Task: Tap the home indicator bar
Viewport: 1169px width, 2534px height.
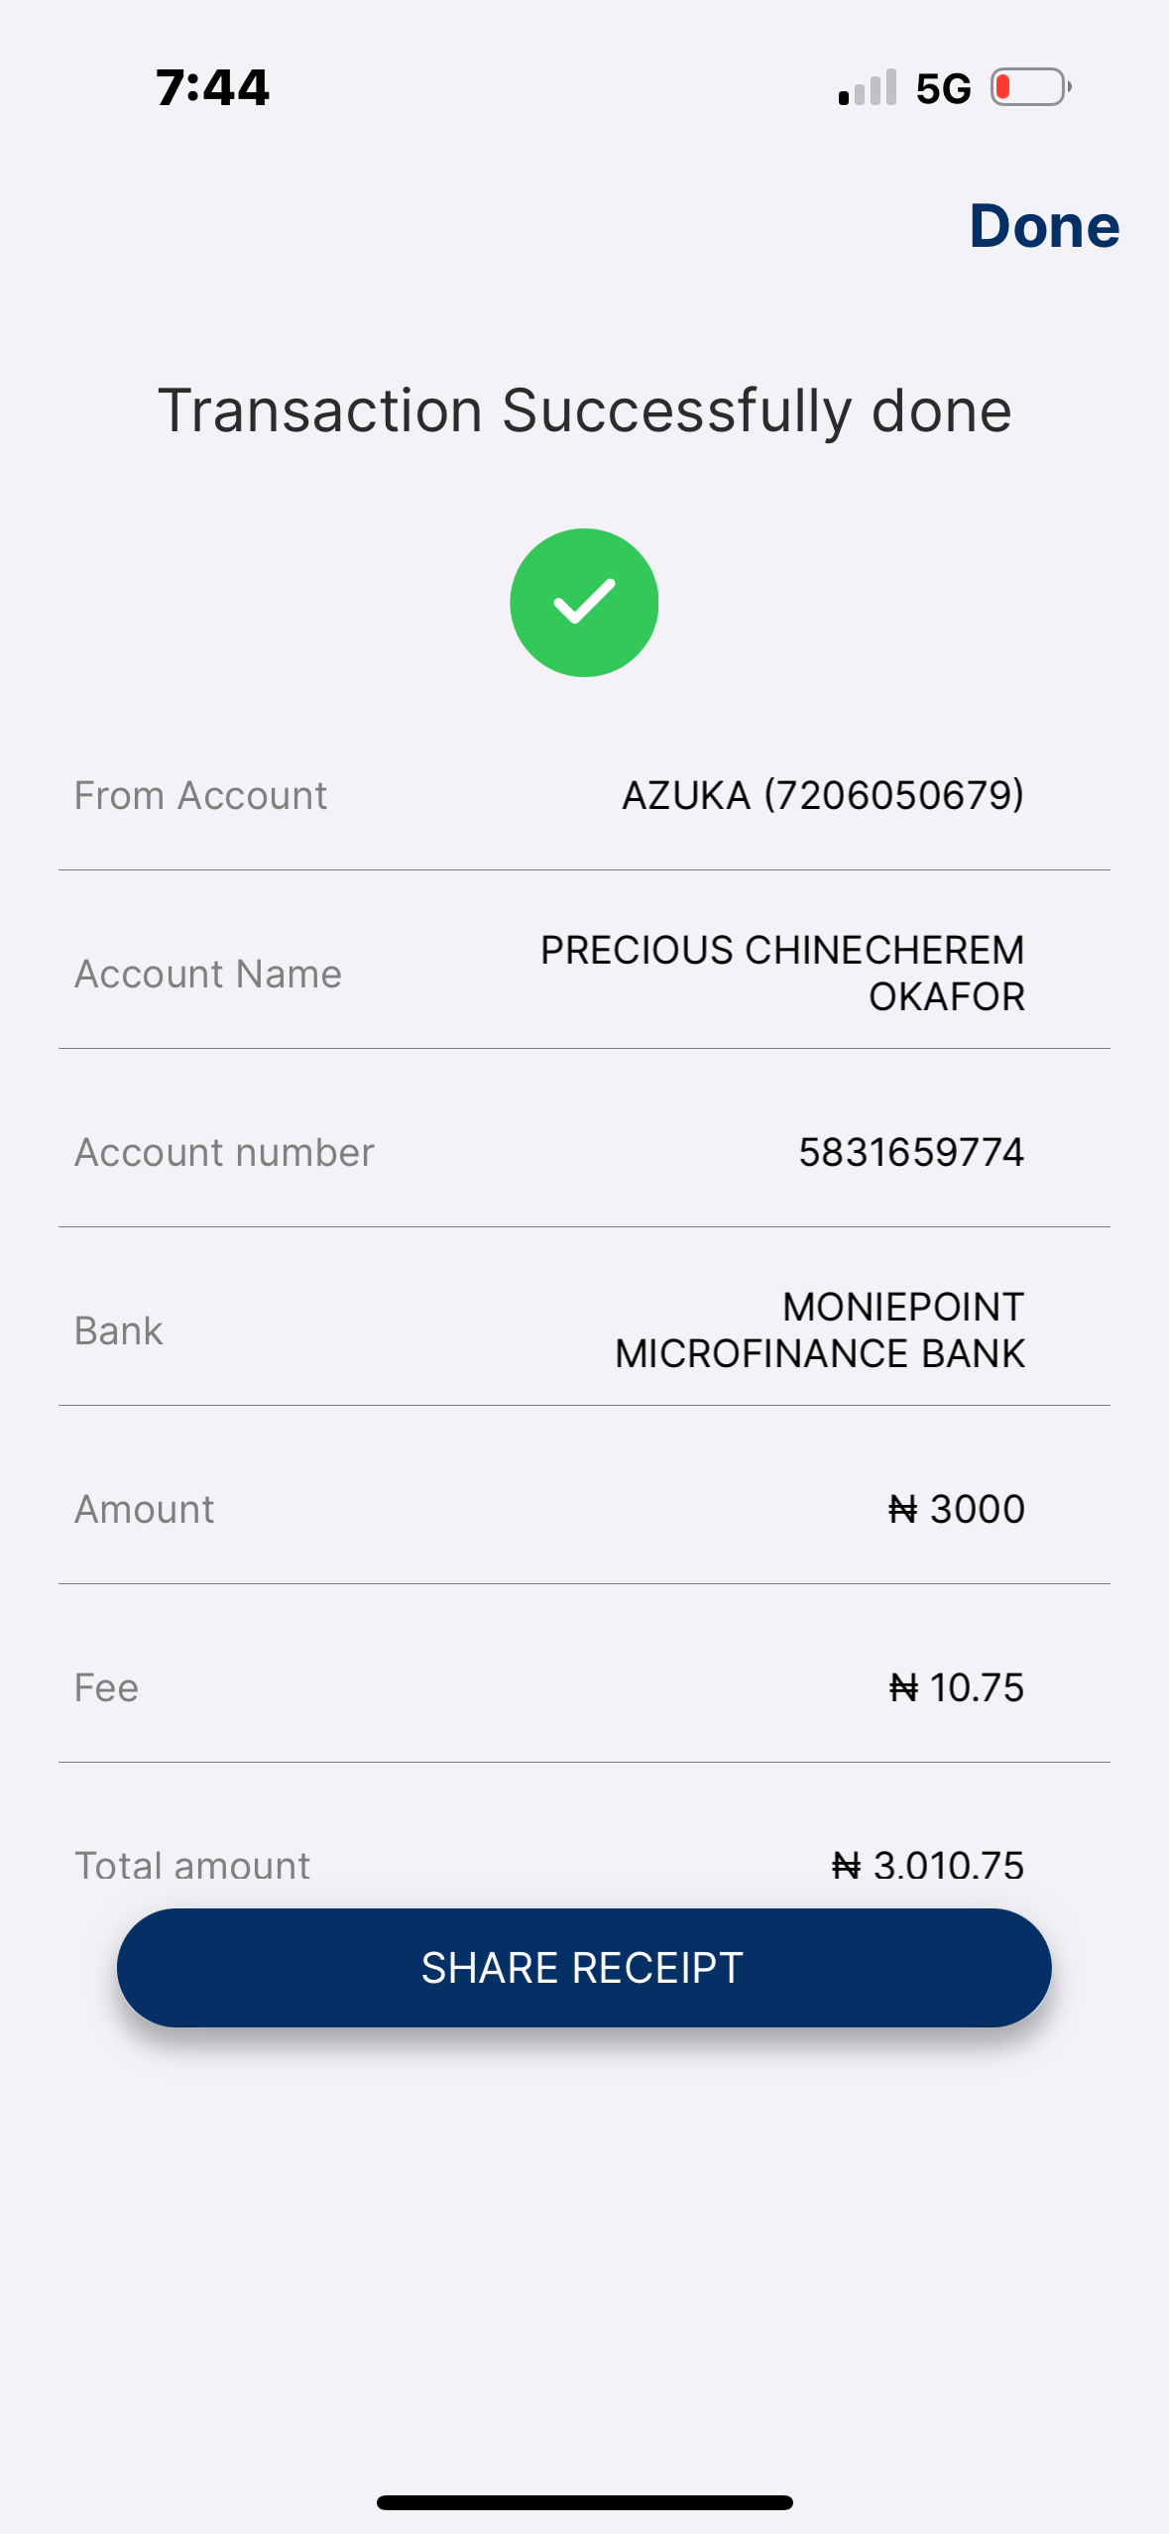Action: pos(584,2502)
